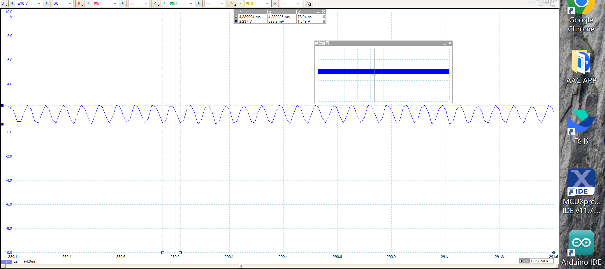Open the MCUXpresso IDE desktop shortcut
Viewport: 605px width, 269px height.
coord(581,191)
